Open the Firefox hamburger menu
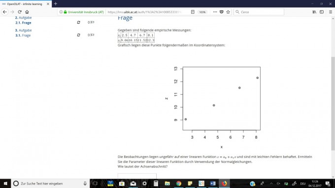Viewport: 335px width, 188px height. (x=331, y=12)
